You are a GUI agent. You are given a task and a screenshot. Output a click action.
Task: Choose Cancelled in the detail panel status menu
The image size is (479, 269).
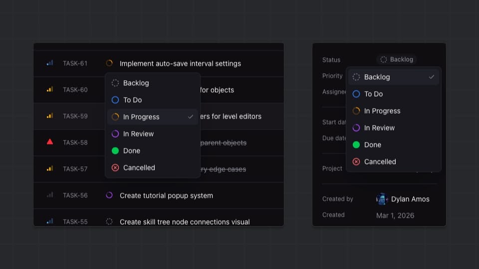pyautogui.click(x=394, y=161)
